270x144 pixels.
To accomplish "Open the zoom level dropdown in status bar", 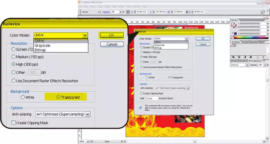I will pos(88,141).
